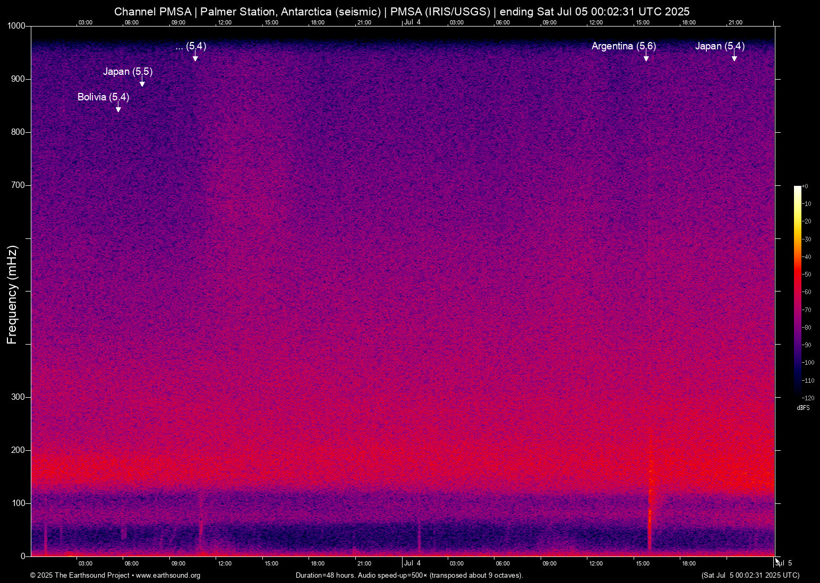Click the "200" frequency axis label
This screenshot has height=583, width=820.
click(x=19, y=450)
